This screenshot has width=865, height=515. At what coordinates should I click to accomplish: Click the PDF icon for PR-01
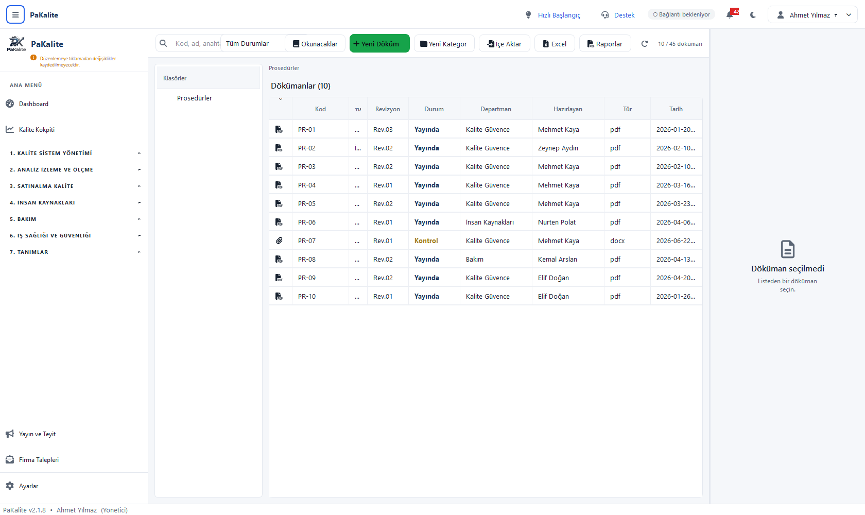point(279,129)
